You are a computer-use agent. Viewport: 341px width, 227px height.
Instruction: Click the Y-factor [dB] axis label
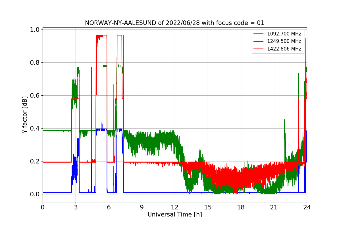coord(25,115)
